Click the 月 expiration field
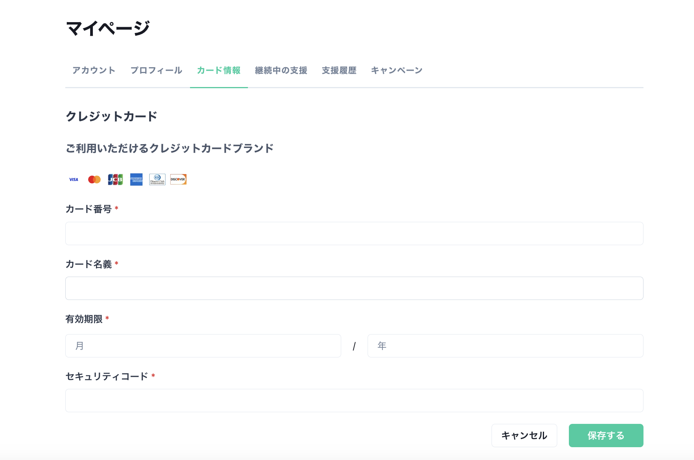This screenshot has height=460, width=694. pyautogui.click(x=203, y=345)
